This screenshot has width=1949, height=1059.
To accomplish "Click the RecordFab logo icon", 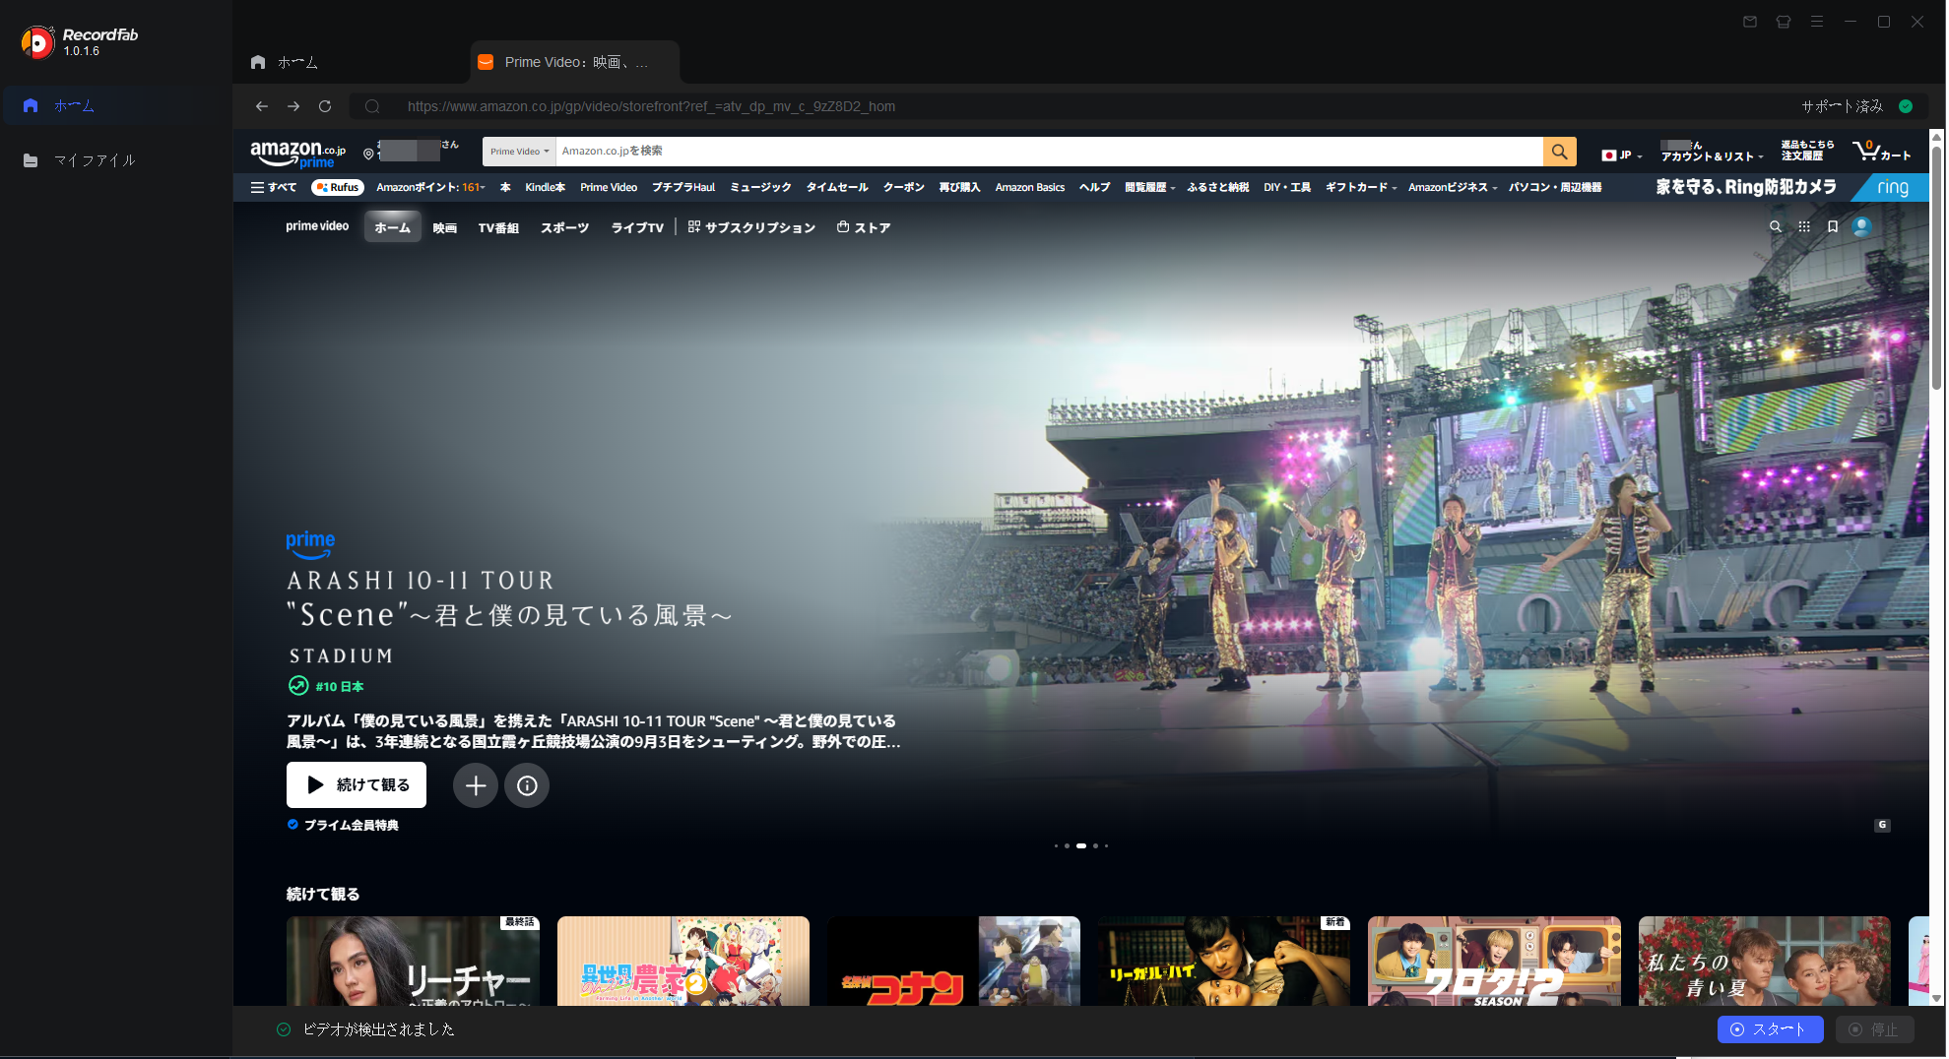I will pos(37,41).
